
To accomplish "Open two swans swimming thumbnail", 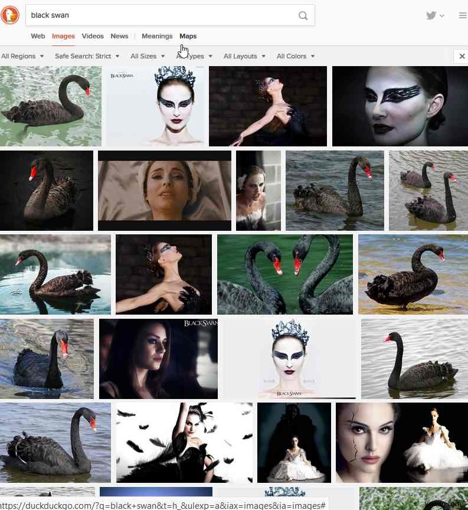I will [x=428, y=190].
